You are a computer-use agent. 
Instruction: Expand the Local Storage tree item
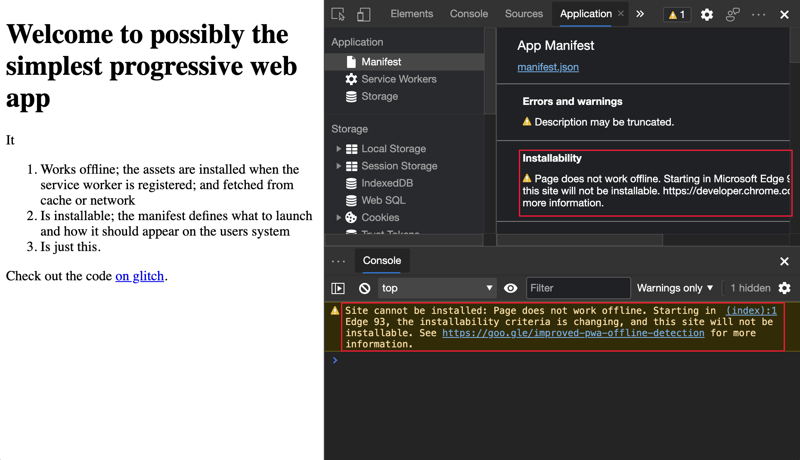339,149
